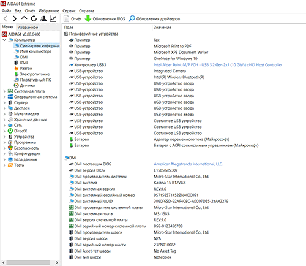Open the Вид menu
306x266 pixels.
click(x=18, y=11)
